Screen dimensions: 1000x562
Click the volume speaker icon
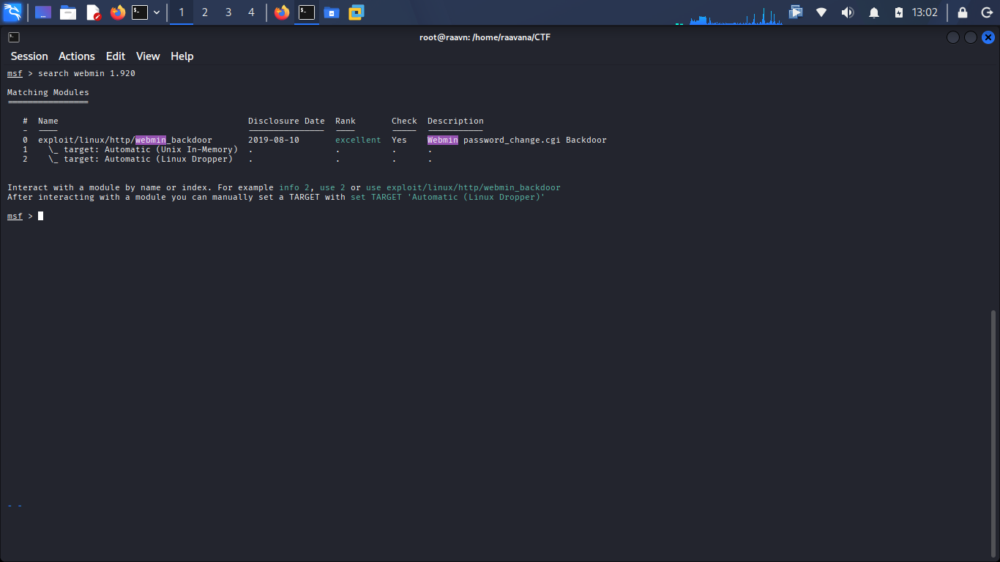pos(847,12)
